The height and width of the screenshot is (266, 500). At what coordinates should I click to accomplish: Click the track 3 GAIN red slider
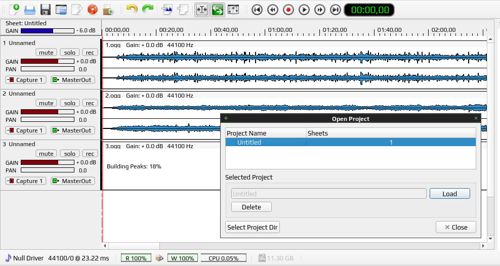[48, 162]
